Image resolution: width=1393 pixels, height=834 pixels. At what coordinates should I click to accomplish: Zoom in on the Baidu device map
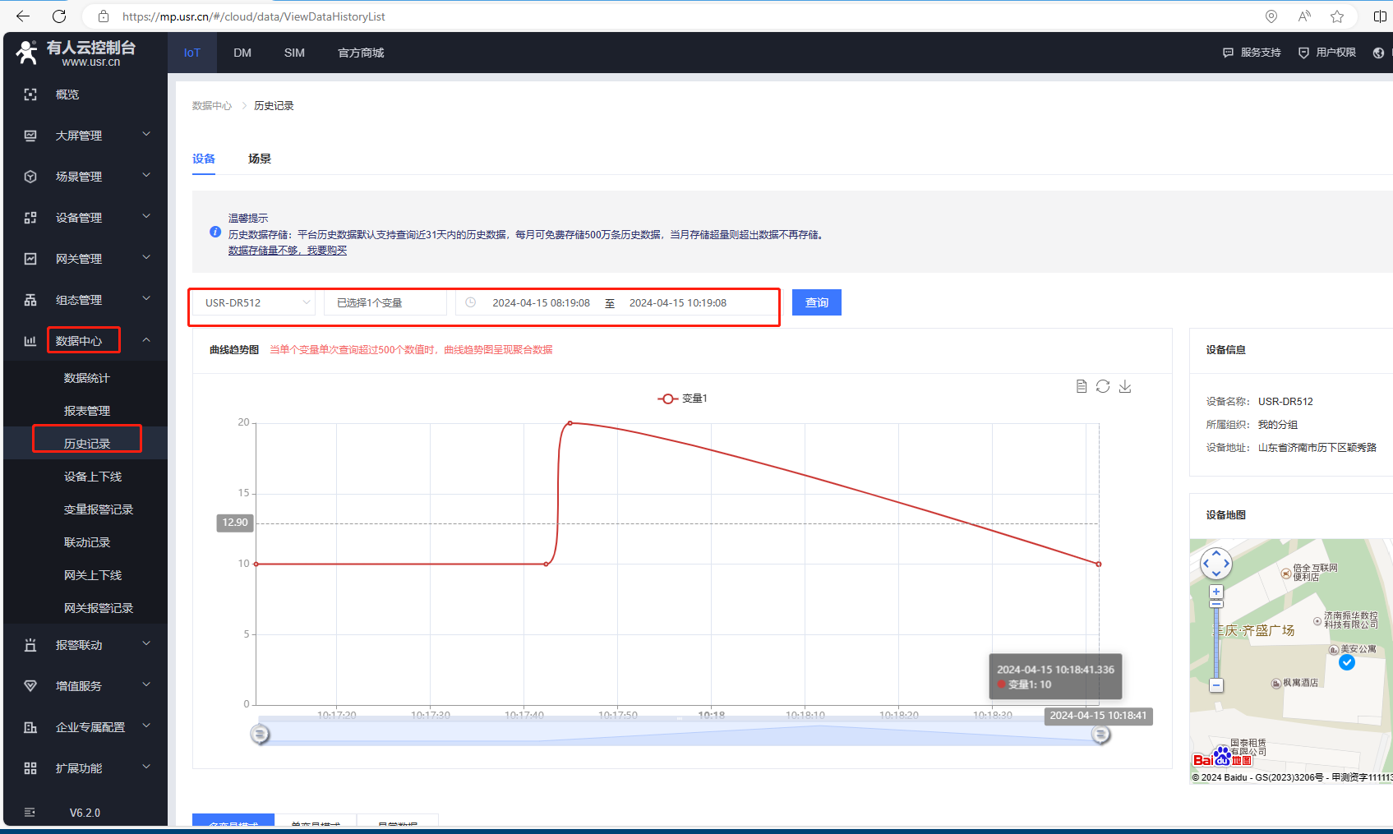pyautogui.click(x=1216, y=592)
